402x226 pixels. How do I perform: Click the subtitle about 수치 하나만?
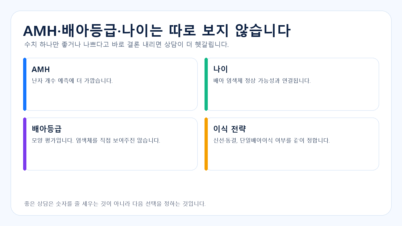tap(126, 44)
